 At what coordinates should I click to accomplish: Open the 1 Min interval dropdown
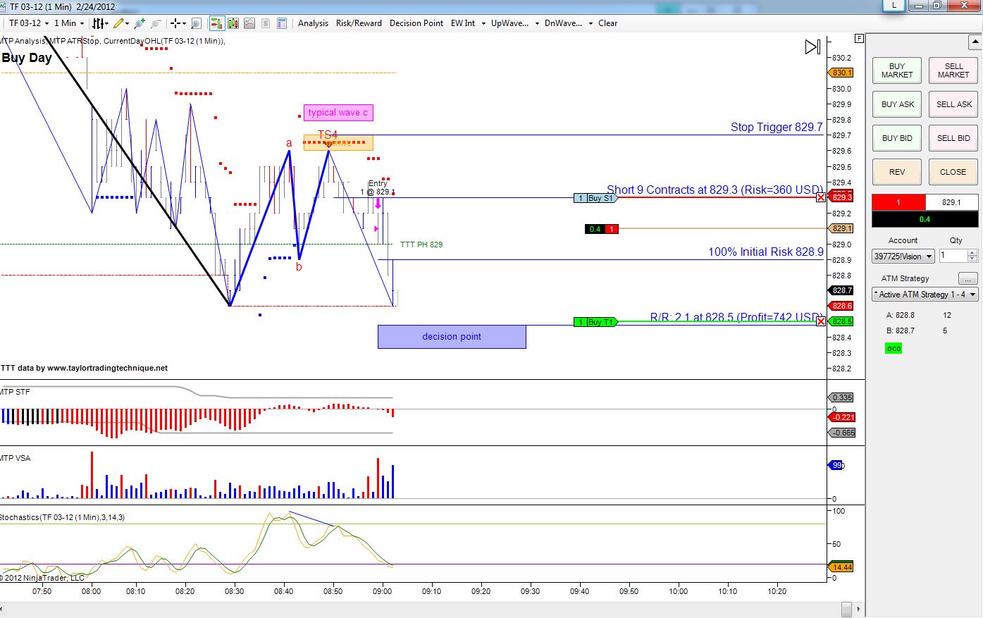point(69,23)
